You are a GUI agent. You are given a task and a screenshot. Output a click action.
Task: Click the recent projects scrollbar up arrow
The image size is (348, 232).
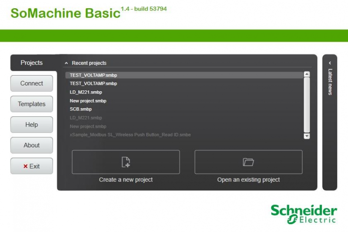pos(307,74)
